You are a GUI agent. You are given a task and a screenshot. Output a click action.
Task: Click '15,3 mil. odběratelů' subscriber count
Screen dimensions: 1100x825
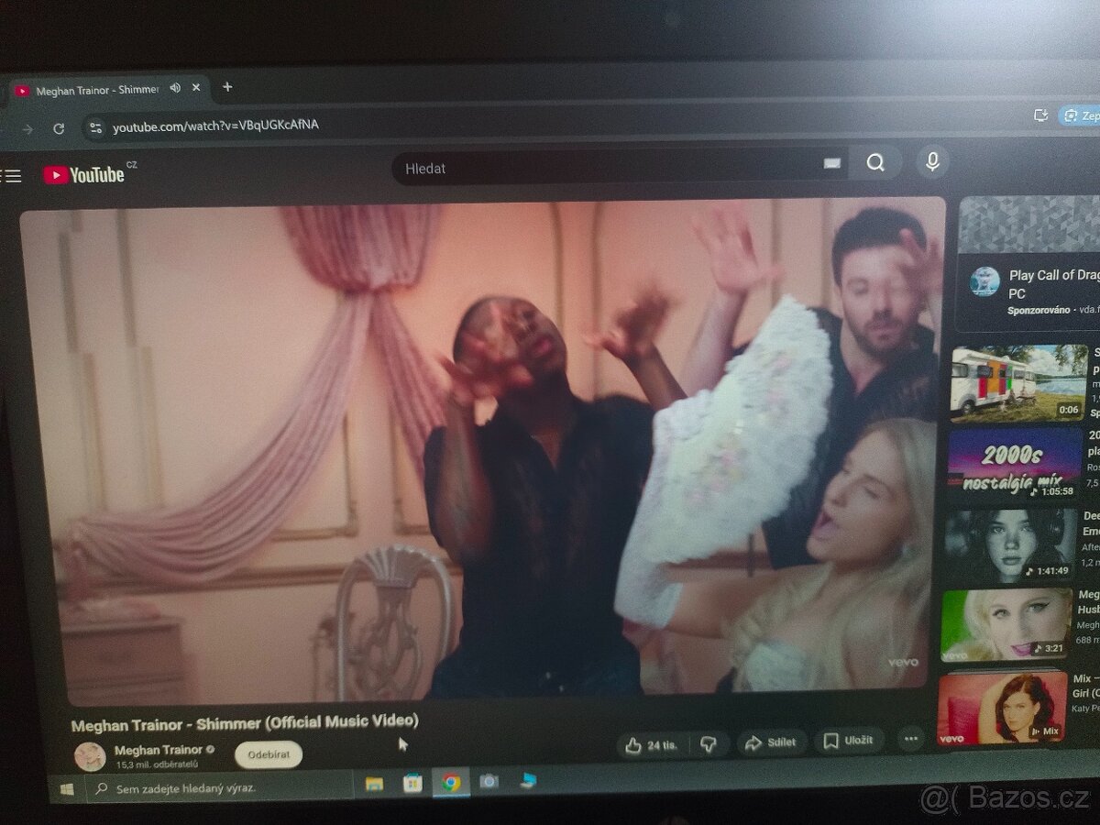[x=157, y=763]
